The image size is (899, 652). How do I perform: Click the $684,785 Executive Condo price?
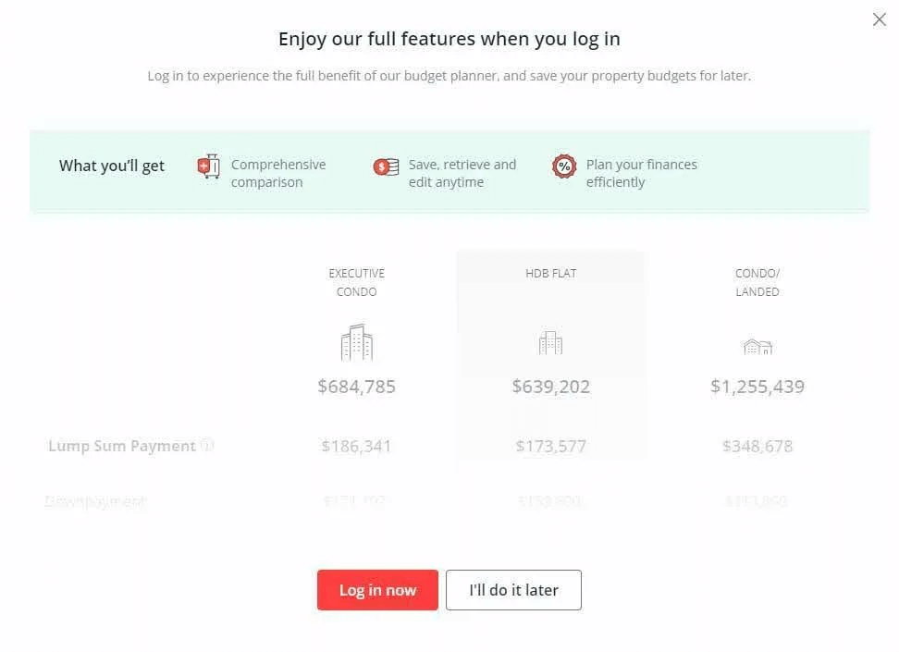point(356,387)
